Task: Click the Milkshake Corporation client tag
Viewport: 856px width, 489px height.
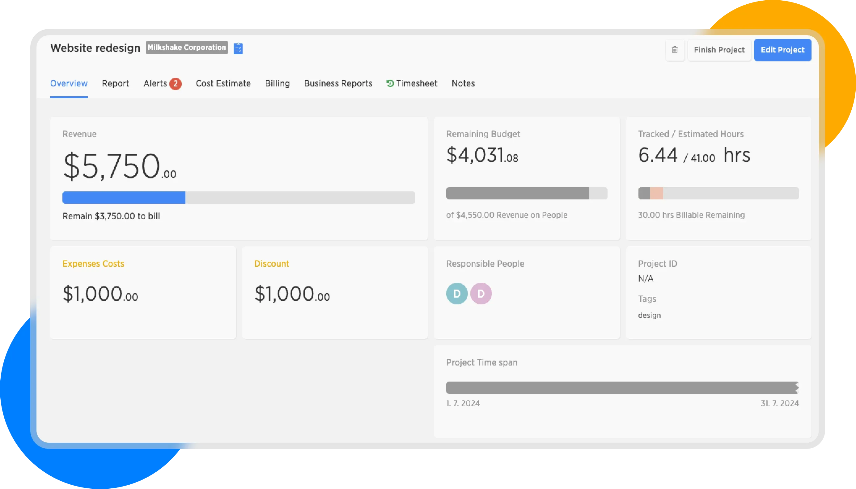Action: 187,48
